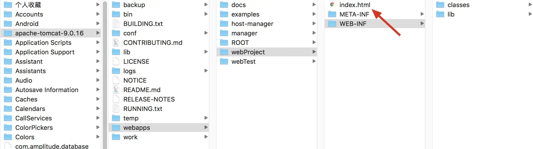Screen dimensions: 533x149
Task: Click the classes folder icon
Action: [x=440, y=5]
